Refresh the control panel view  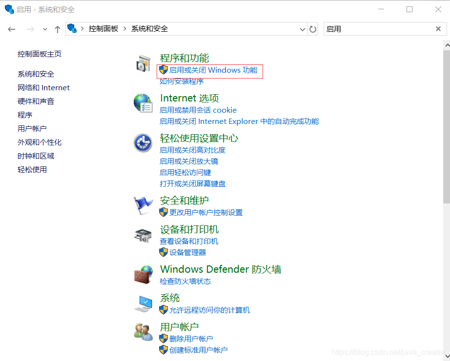pyautogui.click(x=312, y=29)
